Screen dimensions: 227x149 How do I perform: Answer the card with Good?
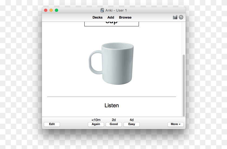tap(114, 124)
